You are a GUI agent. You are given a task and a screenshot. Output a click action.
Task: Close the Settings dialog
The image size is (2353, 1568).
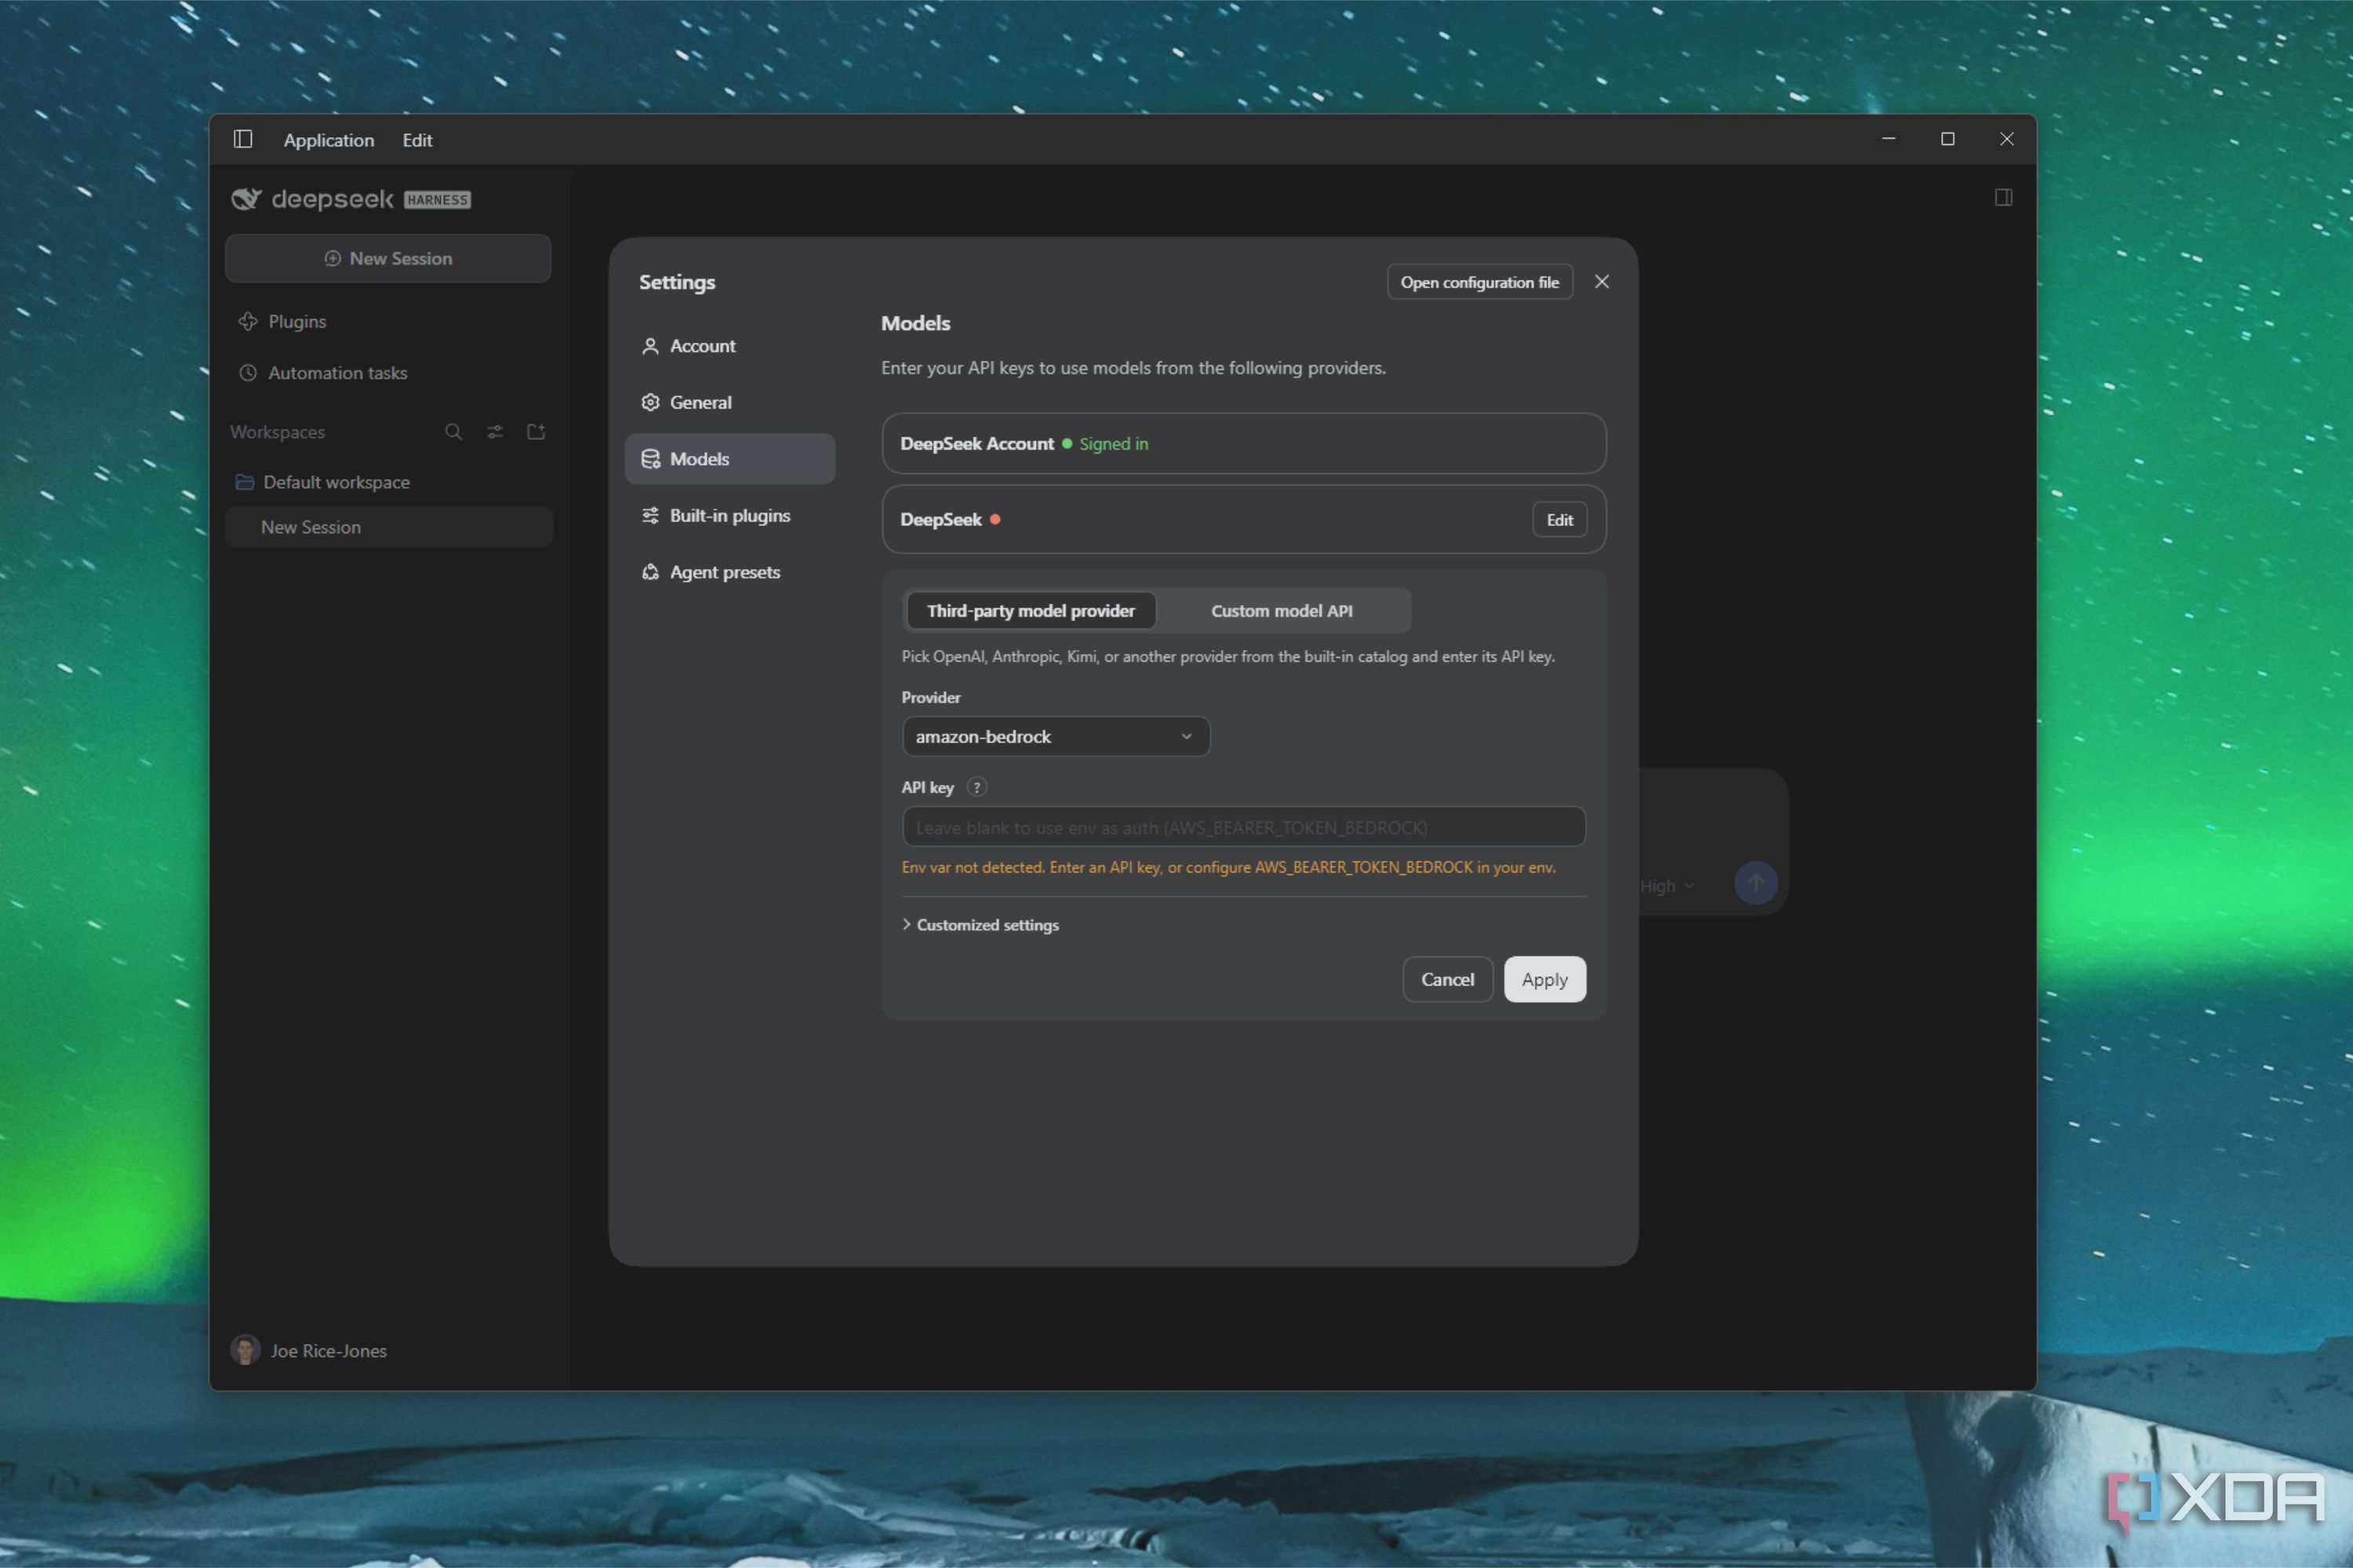pos(1602,282)
